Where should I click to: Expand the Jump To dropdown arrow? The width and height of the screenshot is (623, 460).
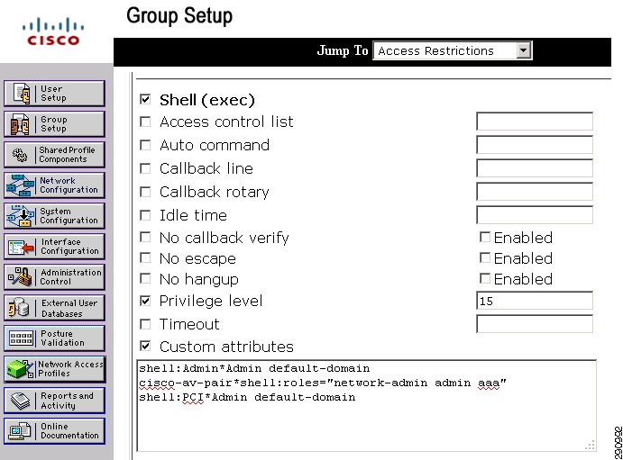point(524,50)
